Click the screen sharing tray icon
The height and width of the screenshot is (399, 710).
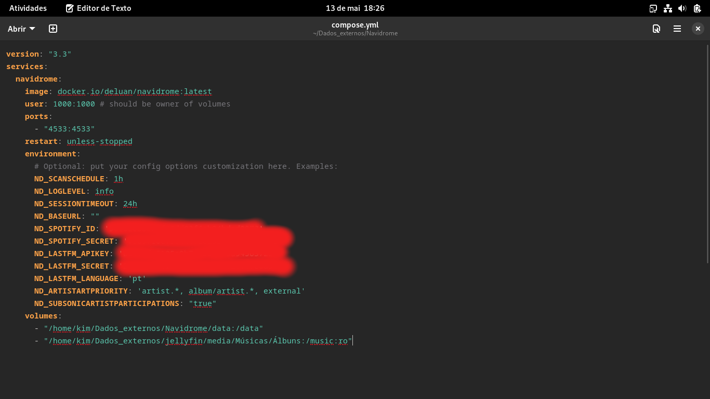pos(653,8)
